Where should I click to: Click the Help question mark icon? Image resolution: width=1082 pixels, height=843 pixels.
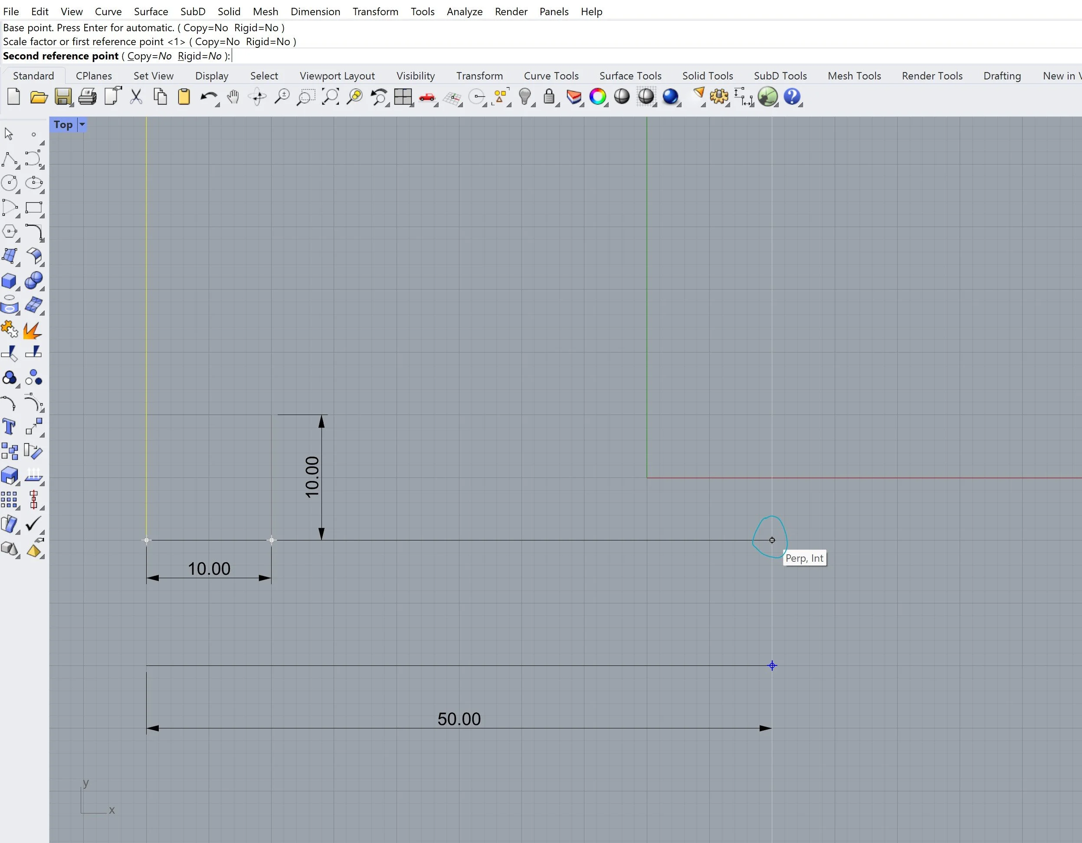click(x=792, y=97)
